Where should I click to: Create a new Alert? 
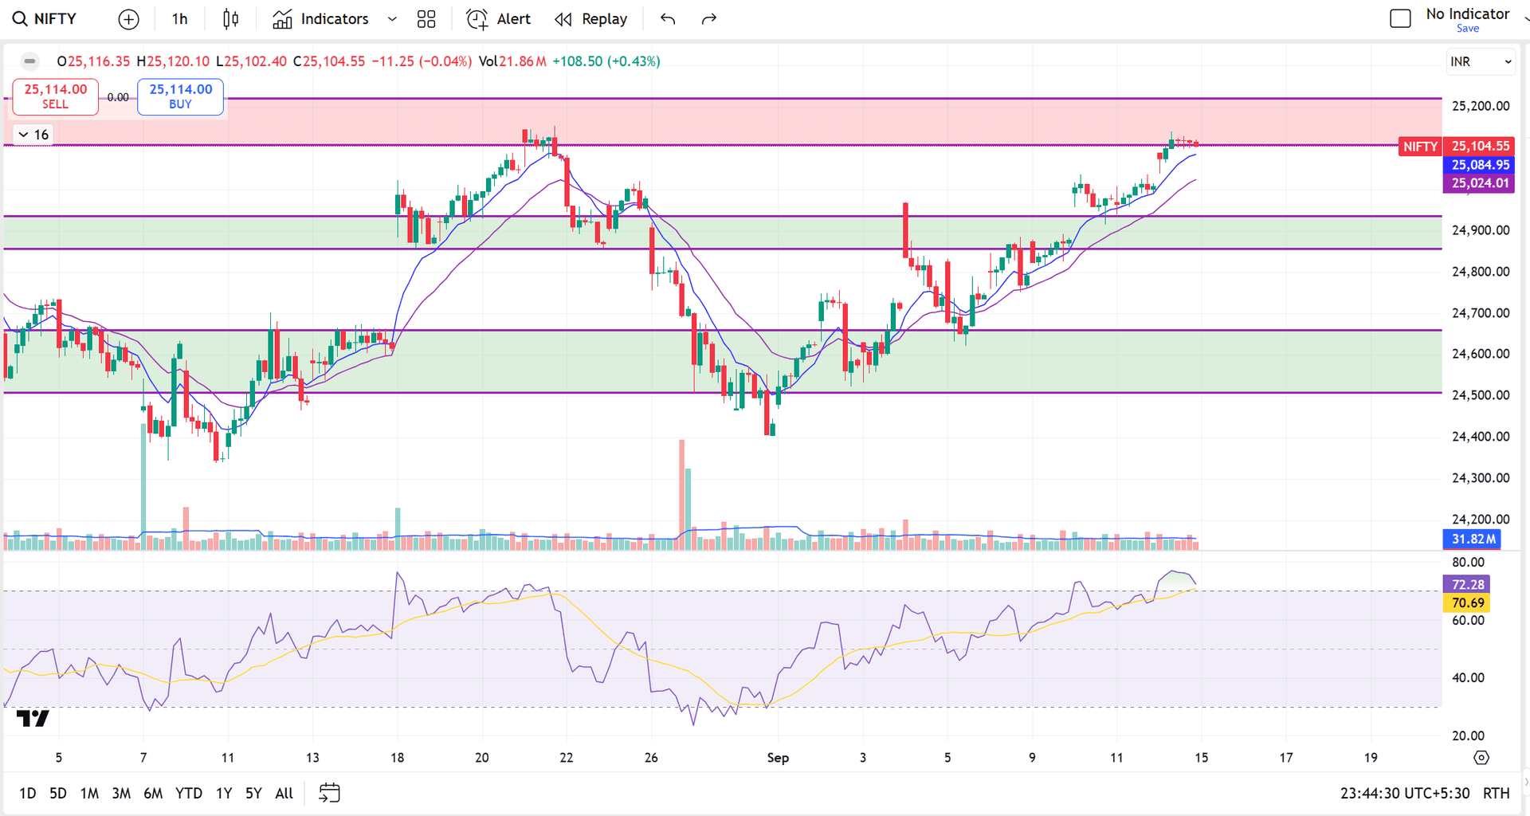(x=498, y=19)
